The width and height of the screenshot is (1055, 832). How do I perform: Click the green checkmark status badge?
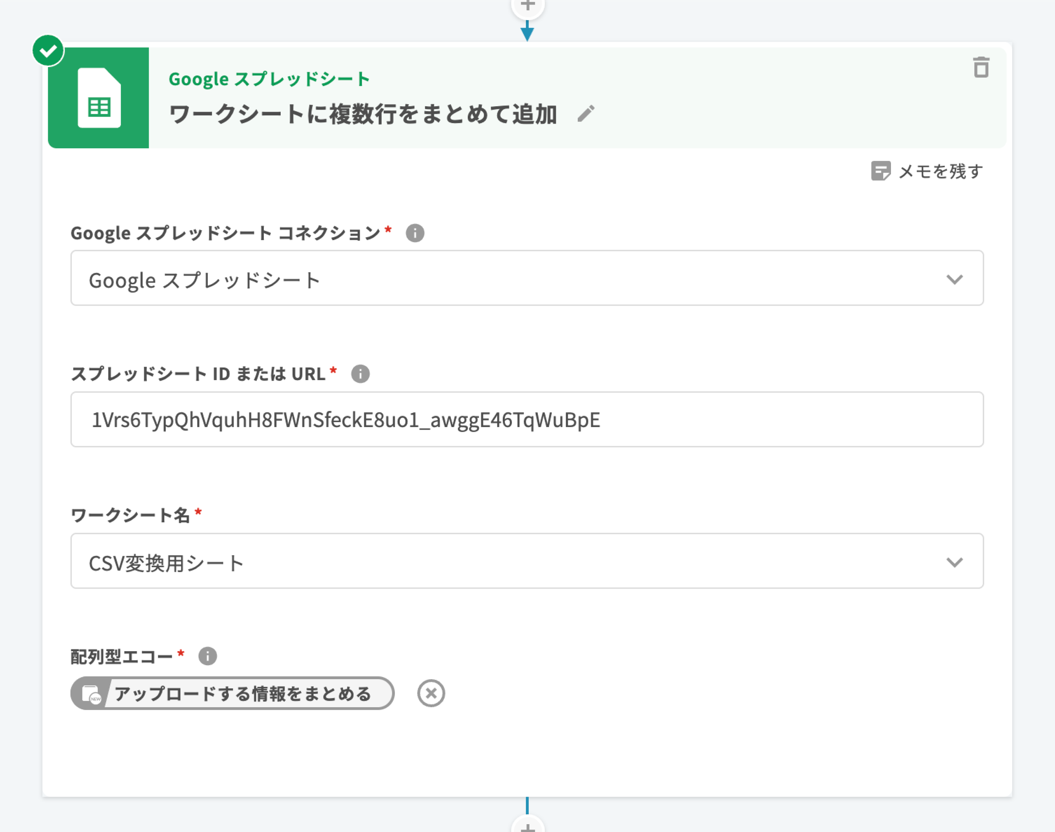click(x=48, y=50)
